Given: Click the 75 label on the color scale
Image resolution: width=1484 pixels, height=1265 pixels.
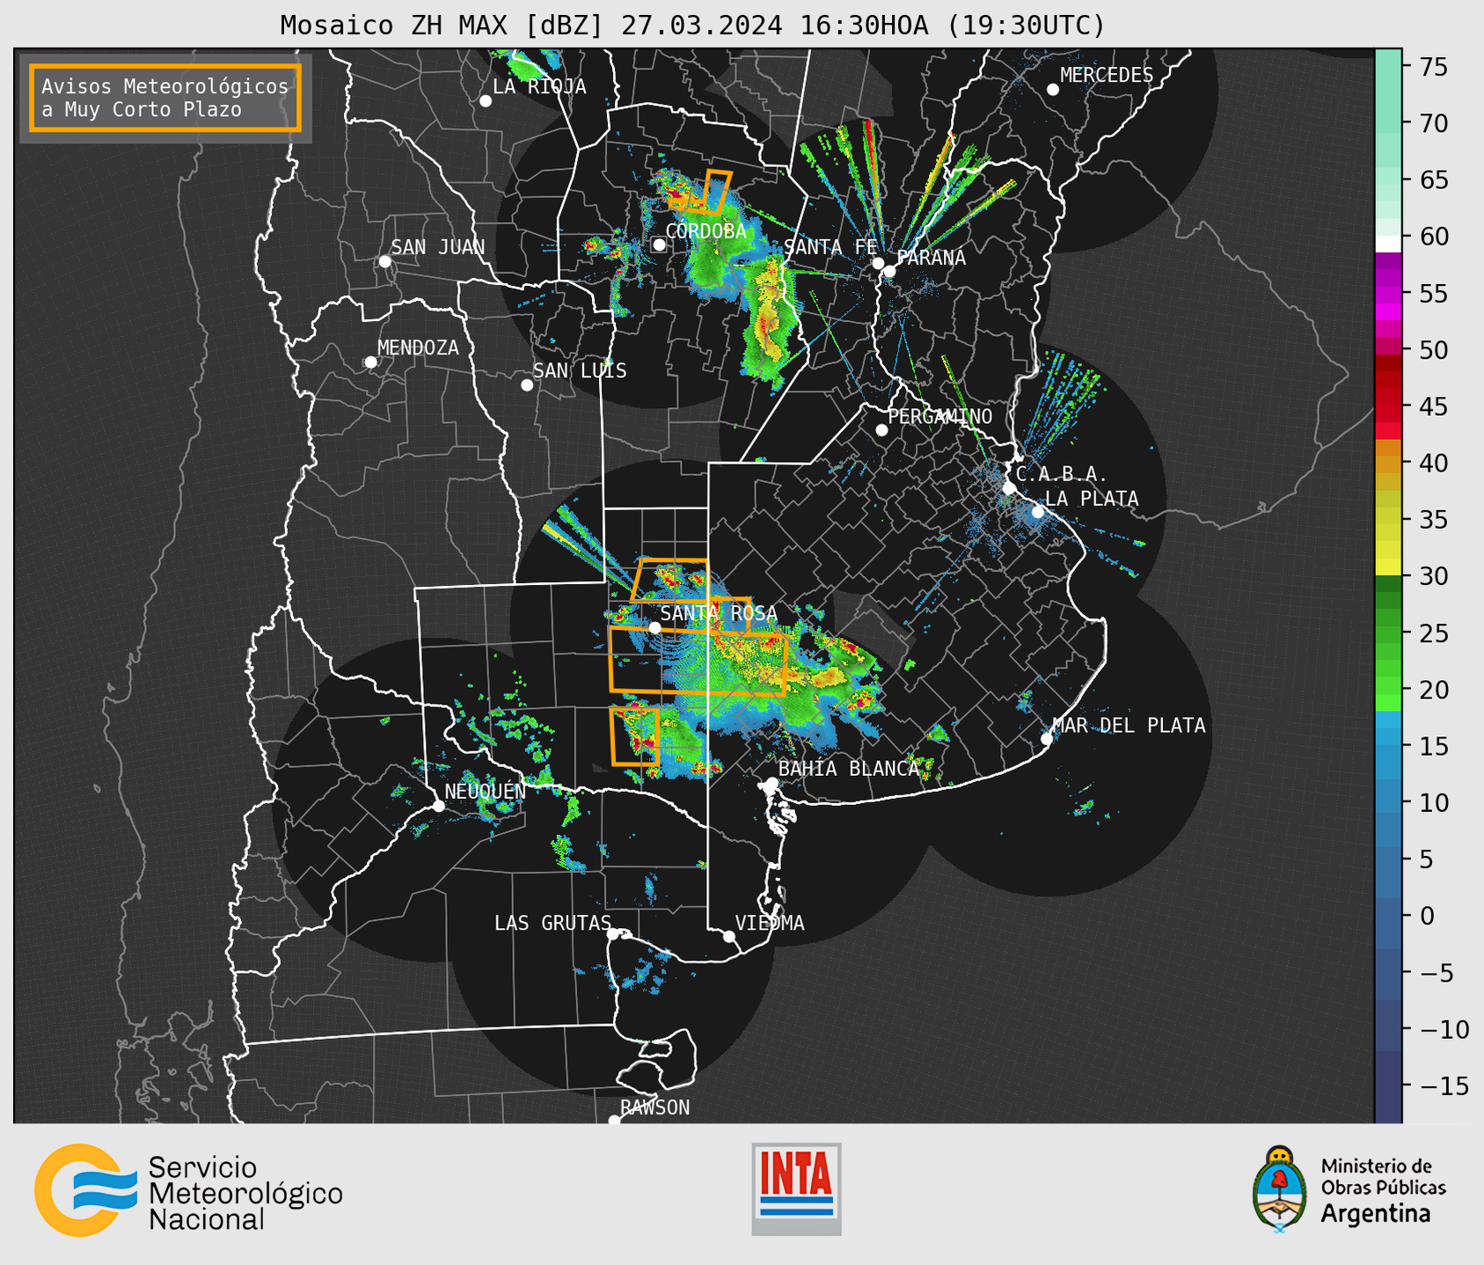Looking at the screenshot, I should point(1434,68).
